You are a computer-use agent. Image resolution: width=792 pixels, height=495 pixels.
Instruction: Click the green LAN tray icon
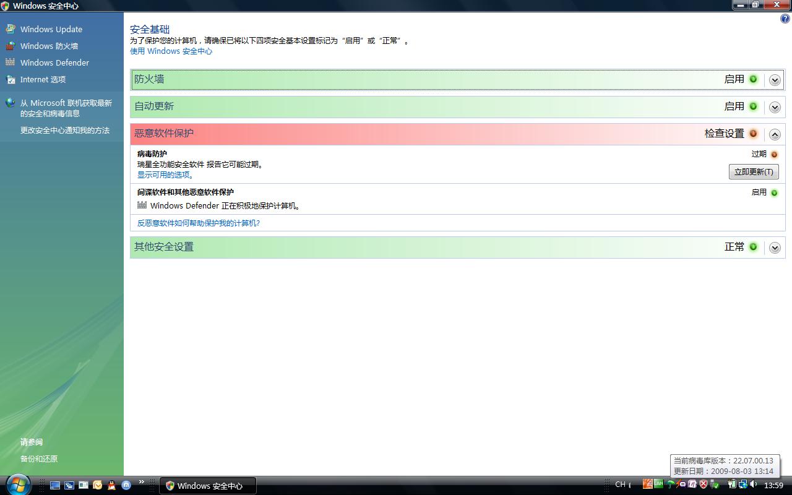[658, 484]
